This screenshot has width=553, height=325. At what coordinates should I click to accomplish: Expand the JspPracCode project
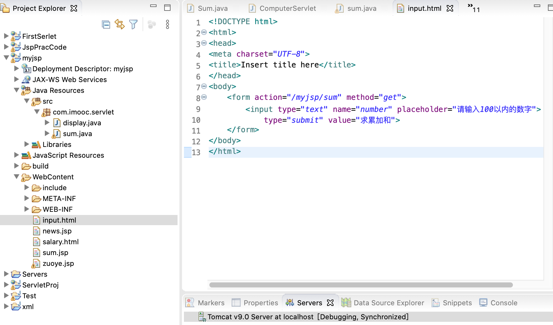click(6, 47)
